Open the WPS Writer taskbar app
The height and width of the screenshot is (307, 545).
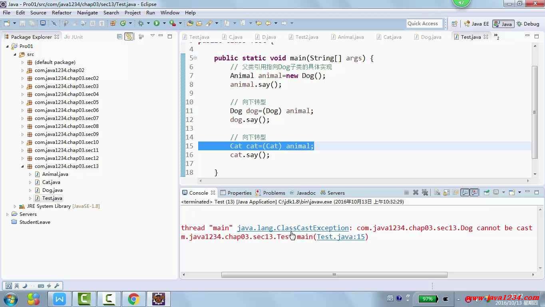coord(60,299)
